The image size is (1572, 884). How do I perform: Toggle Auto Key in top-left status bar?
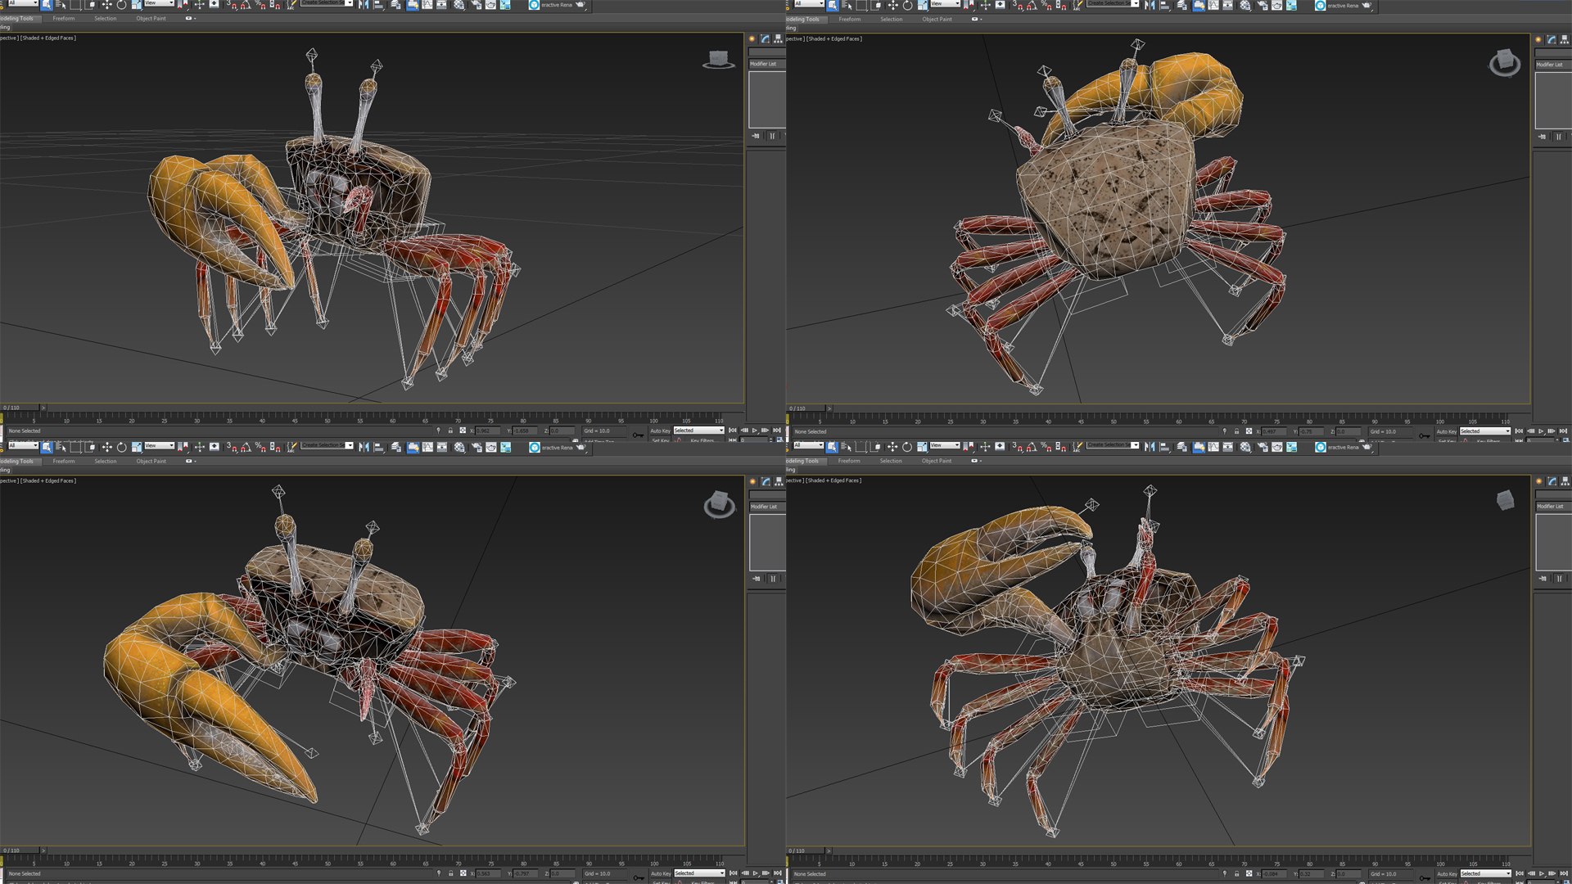pos(660,431)
